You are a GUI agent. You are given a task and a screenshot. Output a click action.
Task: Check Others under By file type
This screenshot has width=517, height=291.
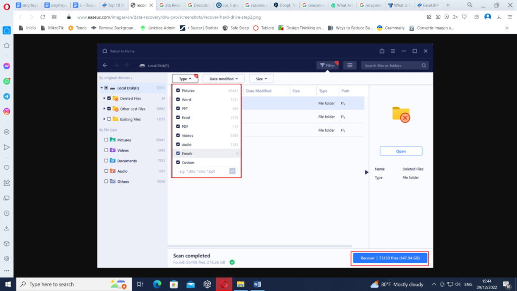[x=106, y=181]
